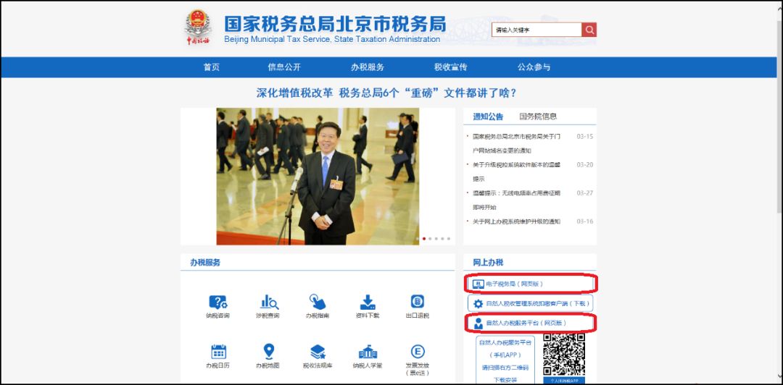Open notice 温馨提示：无线电频率占用费征期
The height and width of the screenshot is (385, 783).
[516, 200]
